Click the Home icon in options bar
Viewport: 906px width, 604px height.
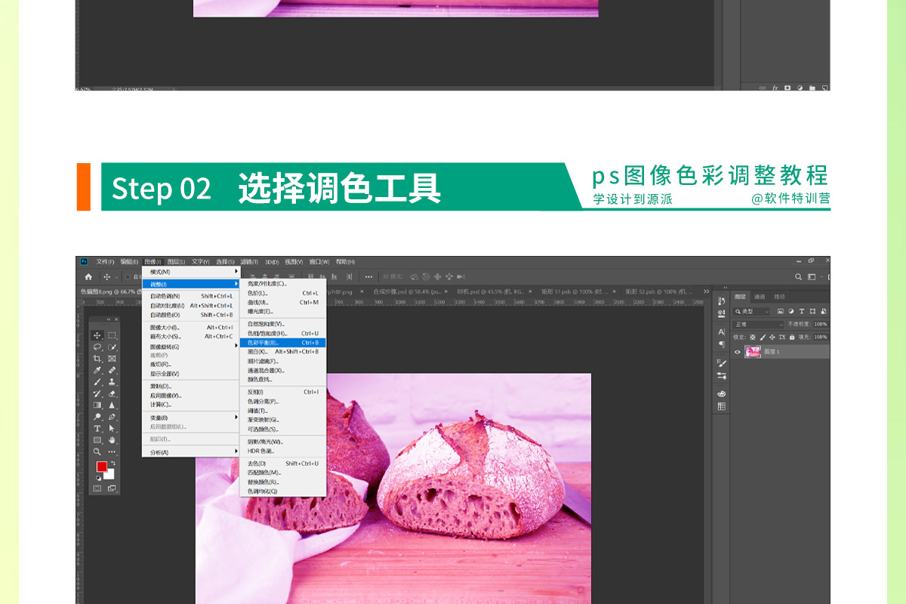click(x=88, y=277)
